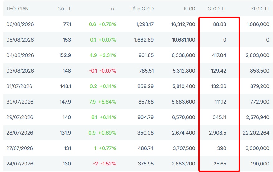Click volume 3,707,500
The width and height of the screenshot is (273, 172).
tap(184, 148)
